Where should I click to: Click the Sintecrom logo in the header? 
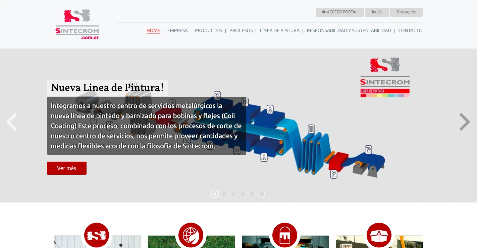[x=77, y=24]
